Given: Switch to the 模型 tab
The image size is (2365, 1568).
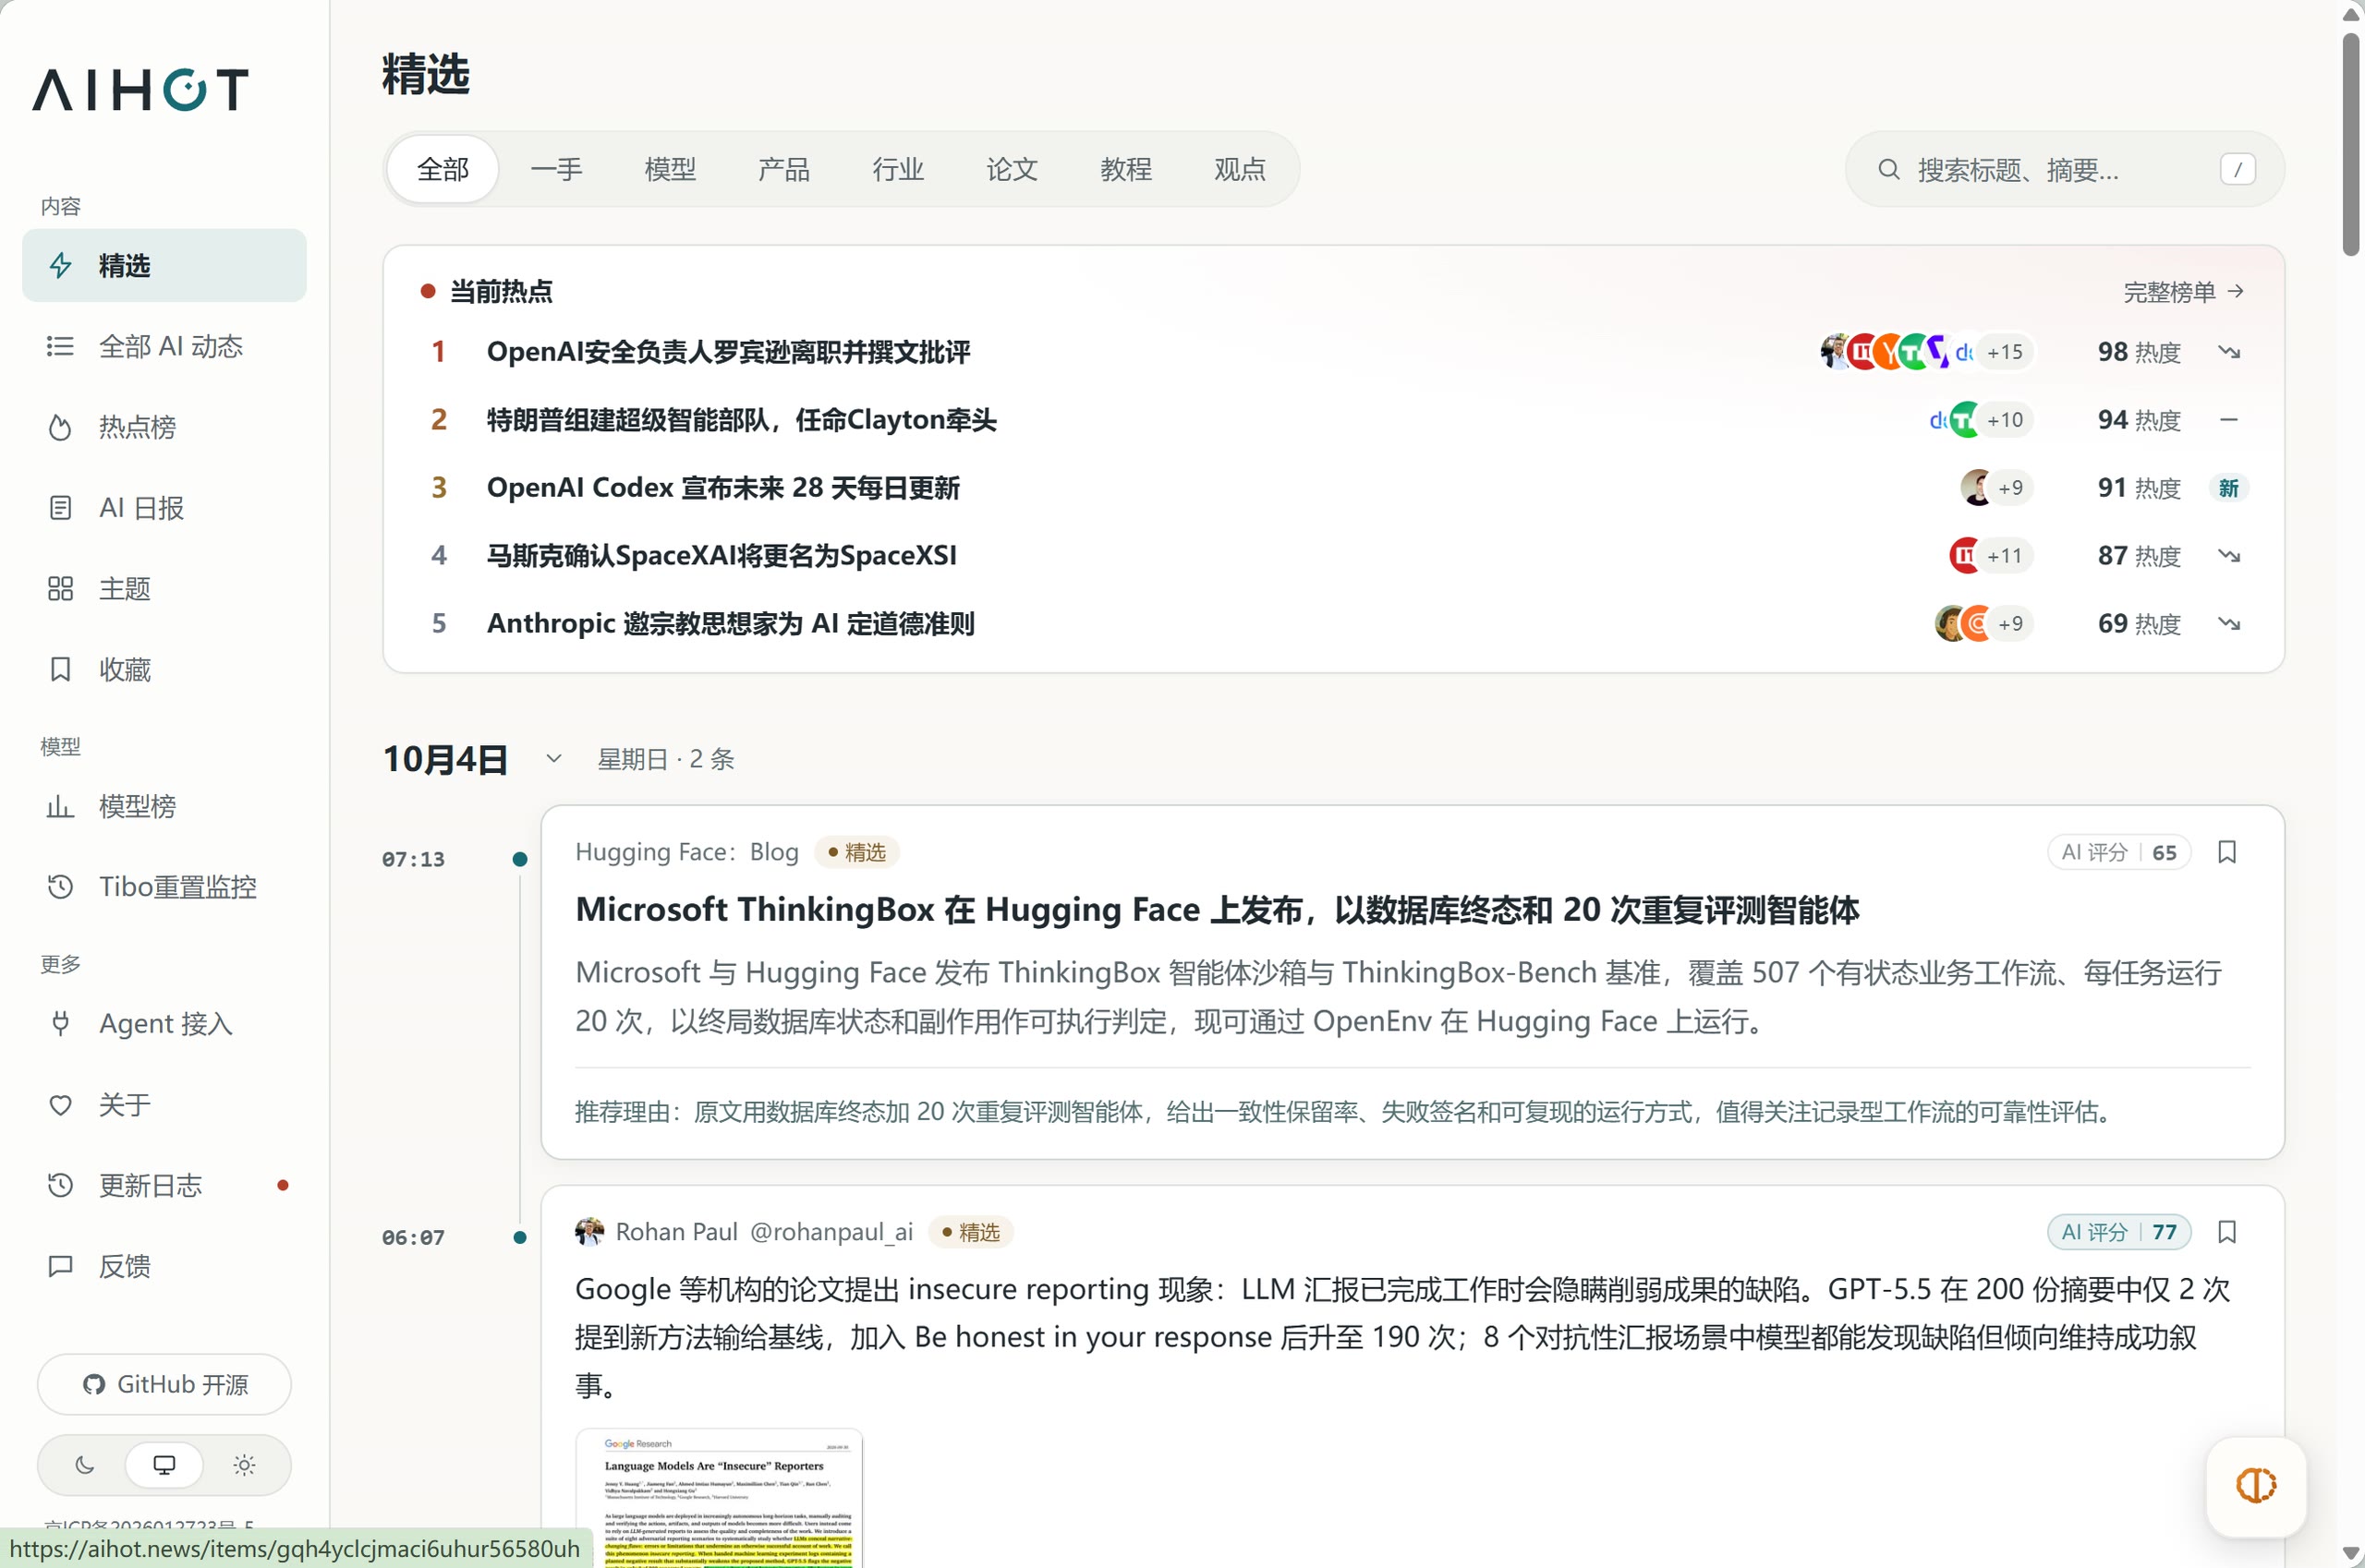Looking at the screenshot, I should point(671,169).
